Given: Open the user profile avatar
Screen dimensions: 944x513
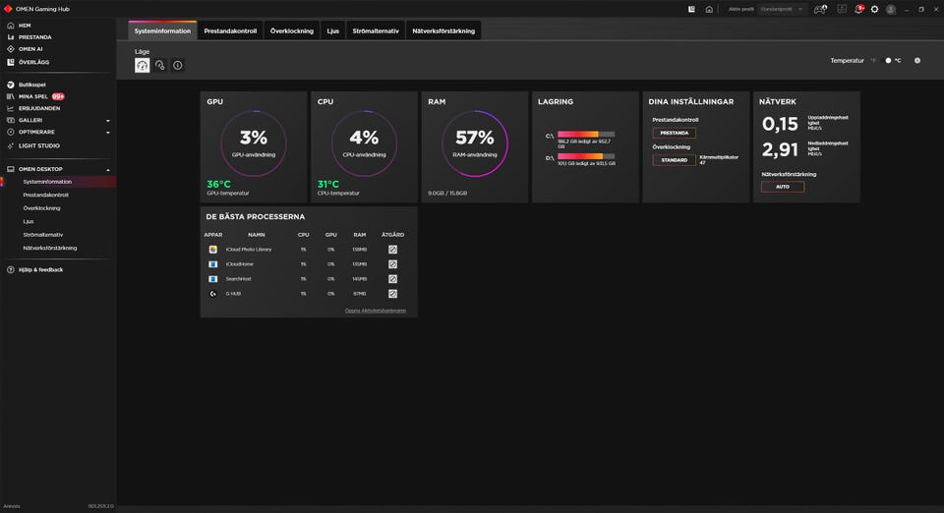Looking at the screenshot, I should click(891, 9).
